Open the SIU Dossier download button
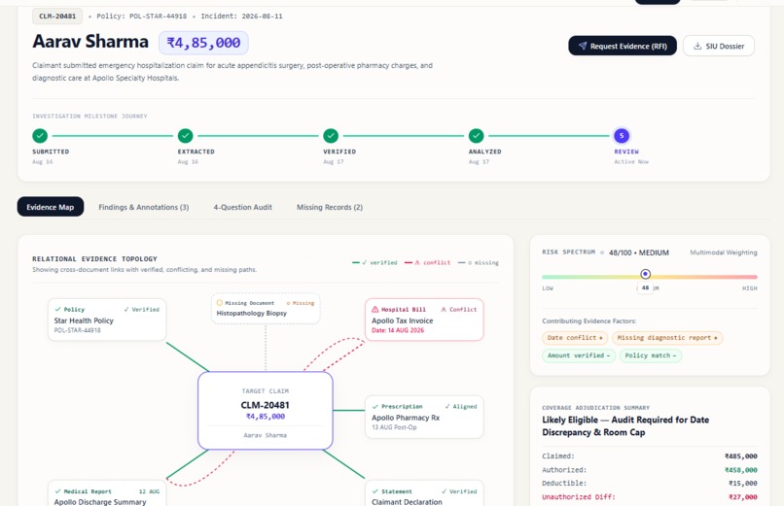784x506 pixels. click(x=719, y=46)
